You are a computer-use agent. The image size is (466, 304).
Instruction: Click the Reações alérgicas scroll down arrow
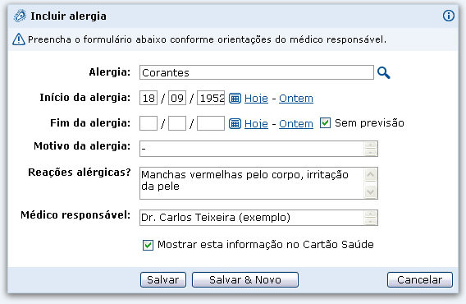pyautogui.click(x=370, y=191)
